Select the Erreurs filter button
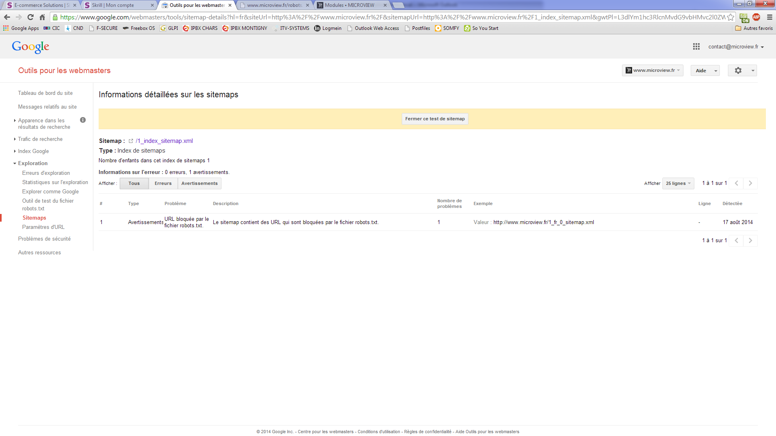Image resolution: width=776 pixels, height=436 pixels. [163, 184]
